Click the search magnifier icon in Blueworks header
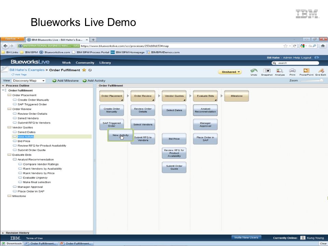Image resolution: width=328 pixels, height=246 pixels. tap(274, 63)
